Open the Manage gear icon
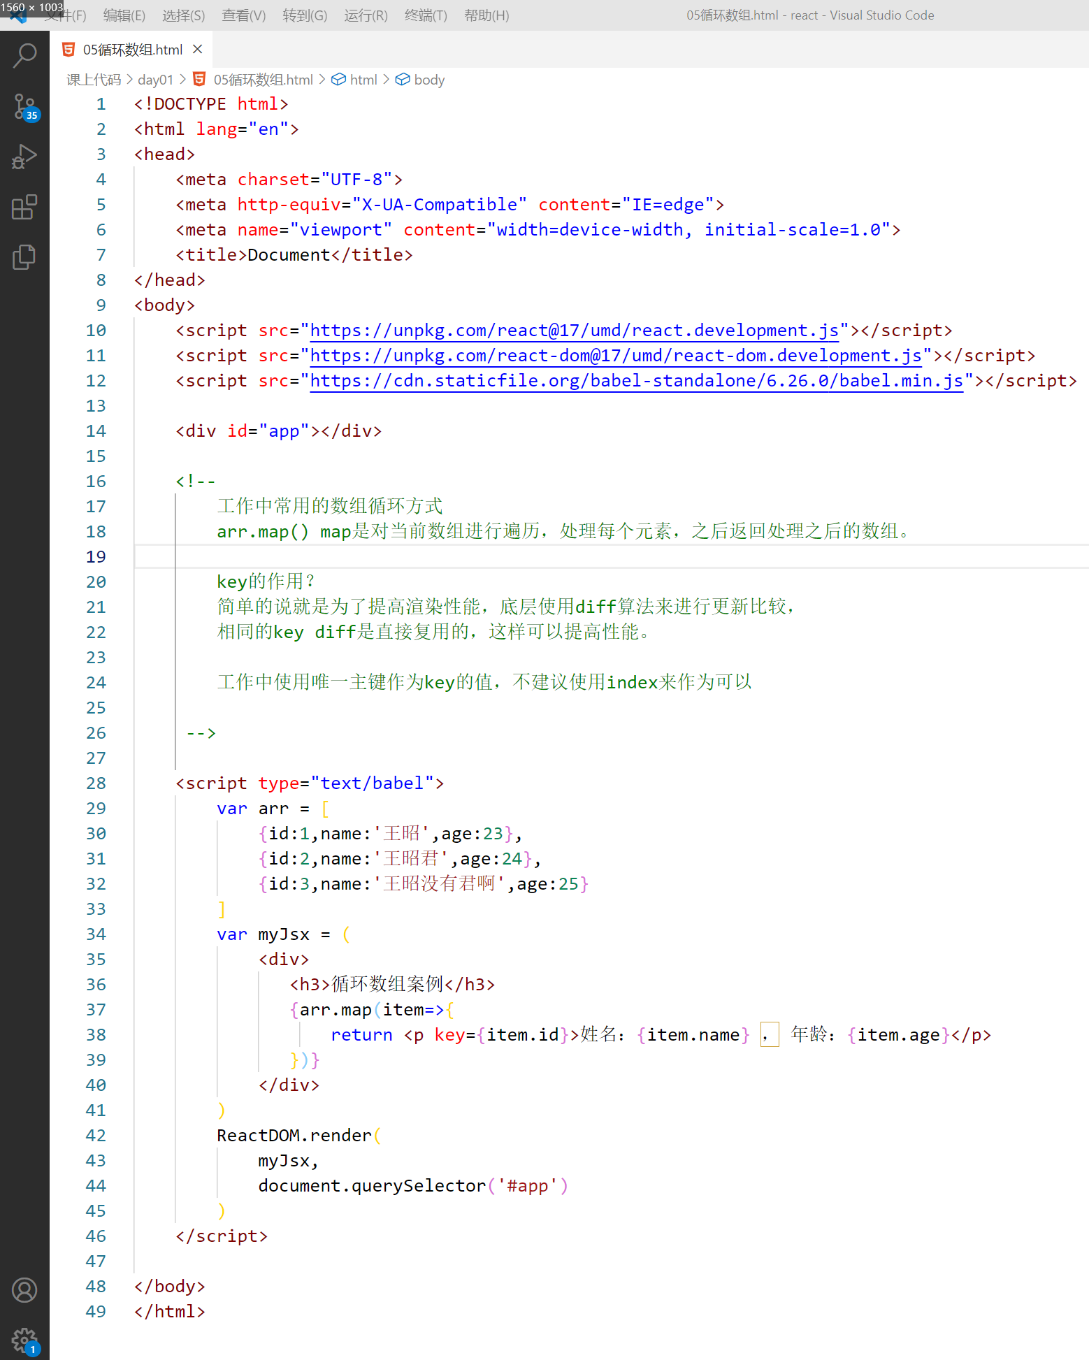This screenshot has height=1360, width=1089. (x=24, y=1340)
